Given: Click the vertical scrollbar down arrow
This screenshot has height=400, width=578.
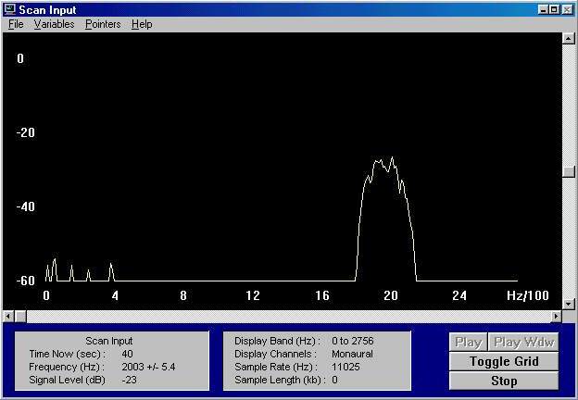Looking at the screenshot, I should coord(568,304).
